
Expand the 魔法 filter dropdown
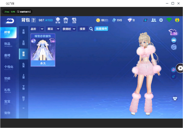[x=58, y=29]
